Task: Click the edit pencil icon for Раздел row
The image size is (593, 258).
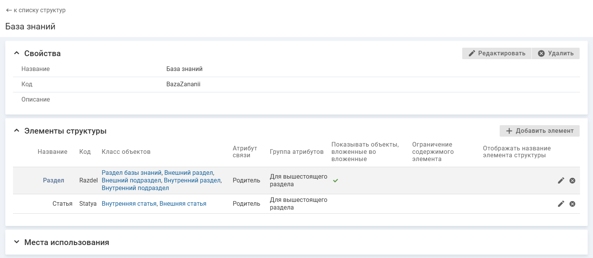Action: click(561, 181)
